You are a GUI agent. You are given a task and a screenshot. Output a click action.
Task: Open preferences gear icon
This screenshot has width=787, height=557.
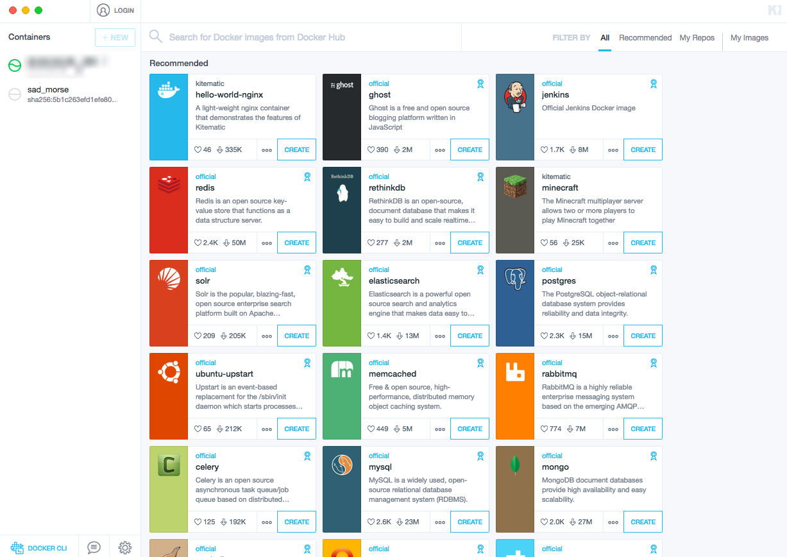[x=125, y=547]
